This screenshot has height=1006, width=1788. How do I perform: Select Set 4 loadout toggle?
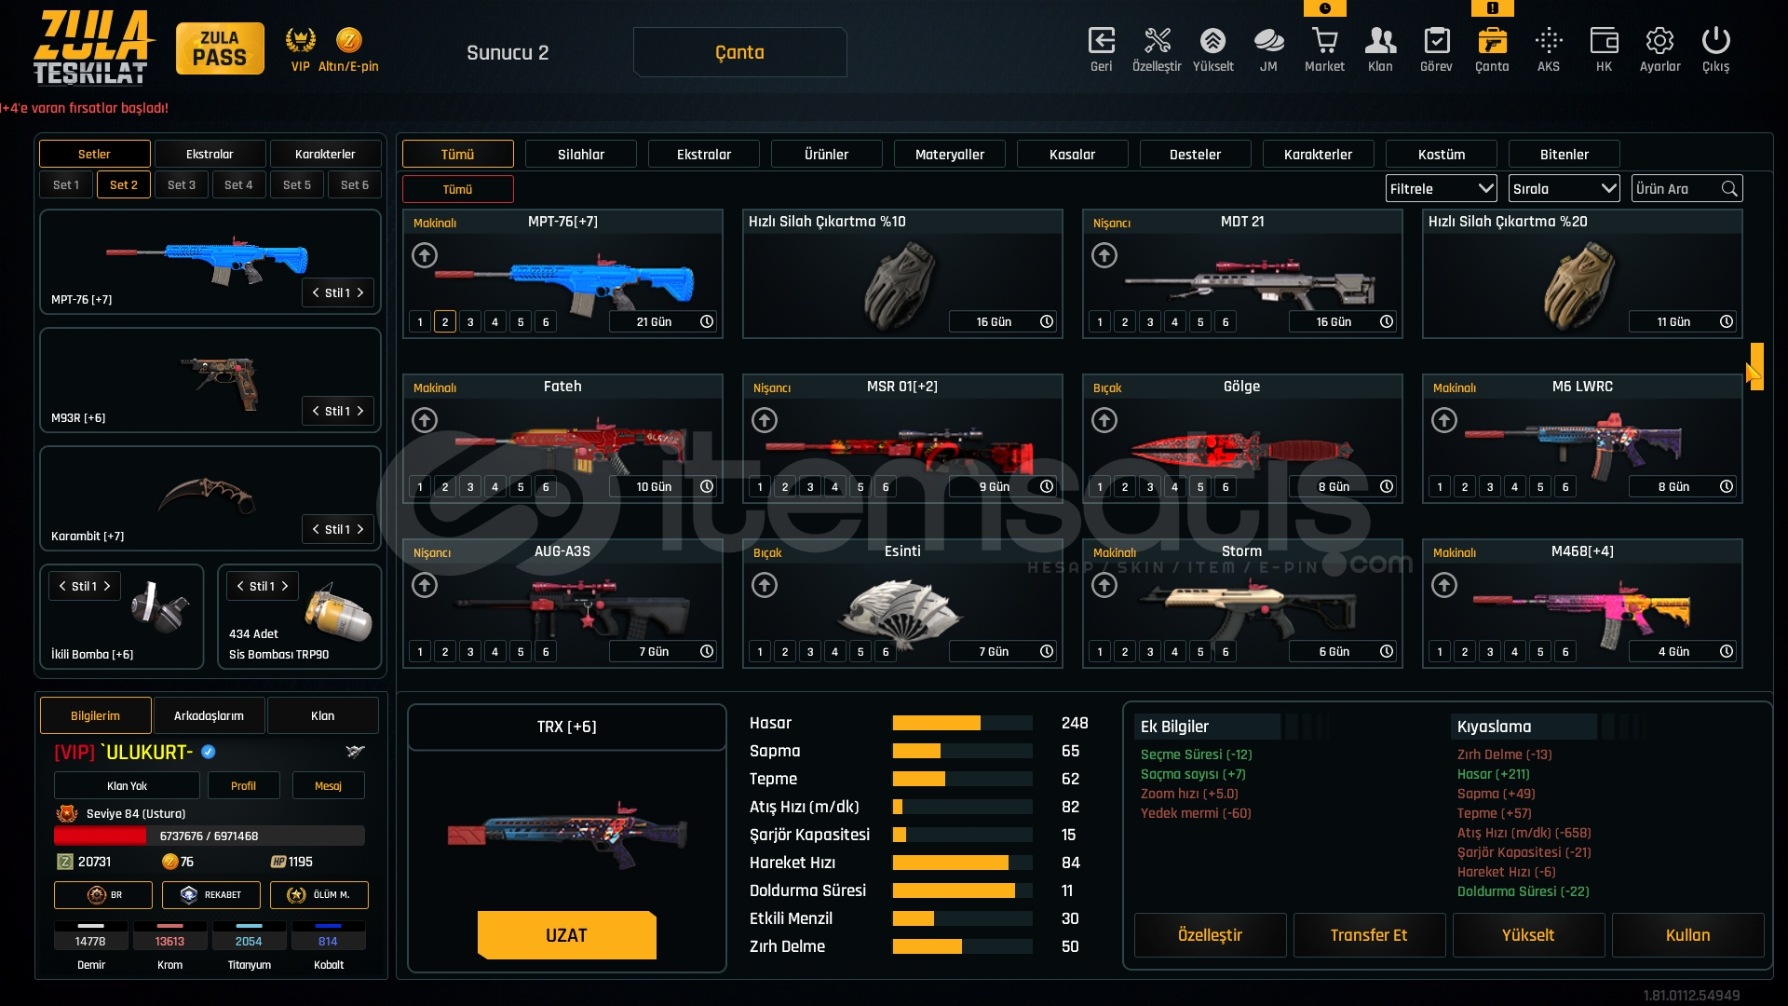pos(238,184)
